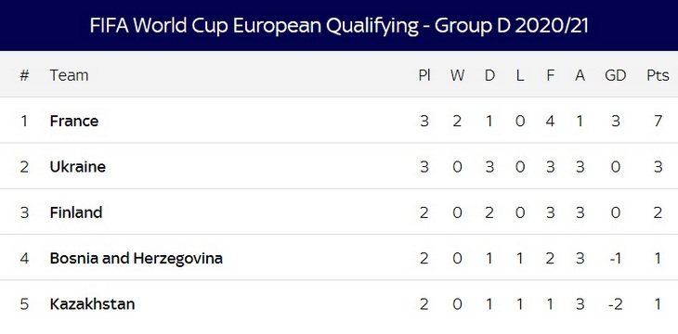Click the # position column header
Image resolution: width=678 pixels, height=334 pixels.
[24, 75]
